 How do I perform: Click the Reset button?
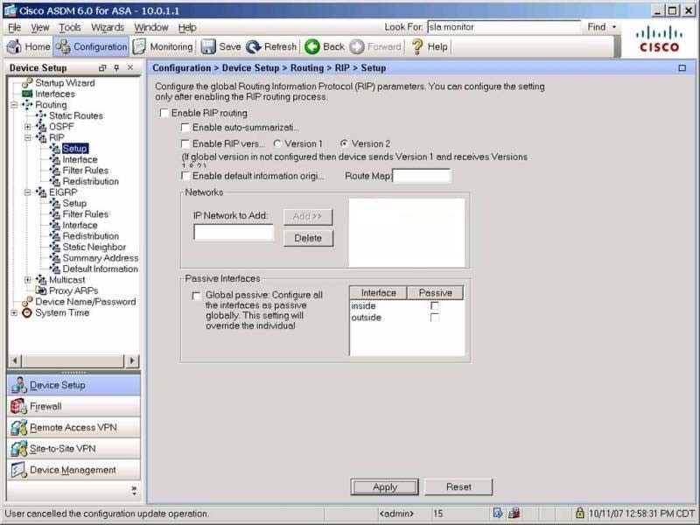458,487
